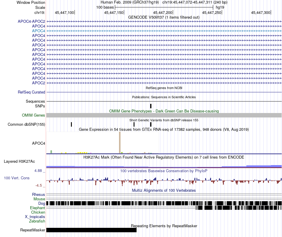This screenshot has height=237, width=282.
Task: Click the middle Common dbSNP variant marker
Action: tap(134, 124)
